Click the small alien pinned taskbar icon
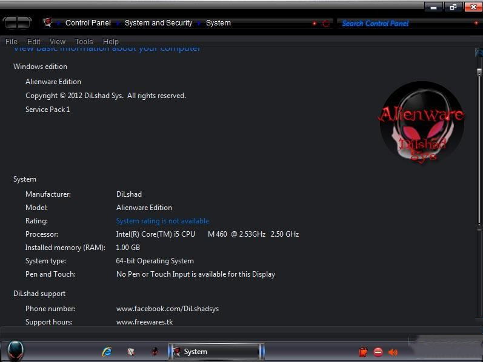Screen dimensions: 483x362 [x=155, y=351]
